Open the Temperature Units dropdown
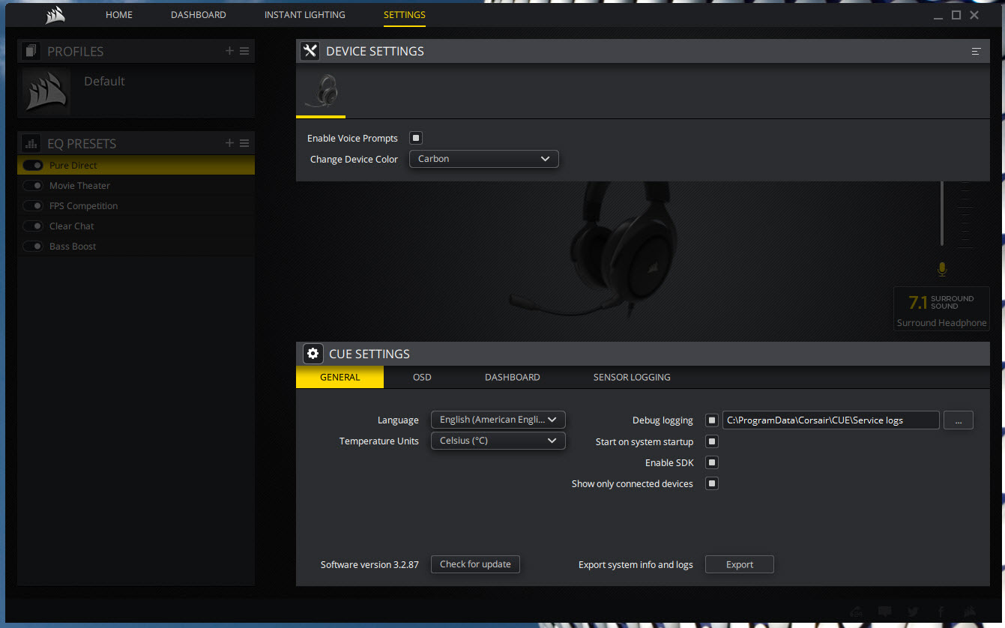This screenshot has width=1005, height=628. coord(498,441)
